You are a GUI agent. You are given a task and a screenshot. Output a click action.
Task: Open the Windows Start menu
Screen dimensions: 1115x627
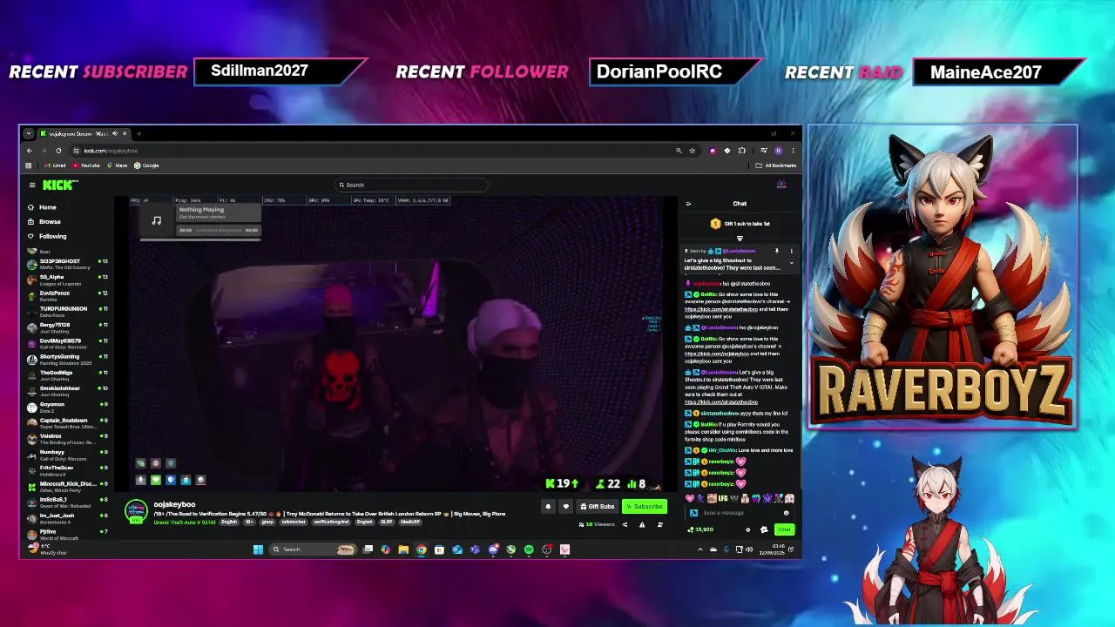pyautogui.click(x=258, y=549)
